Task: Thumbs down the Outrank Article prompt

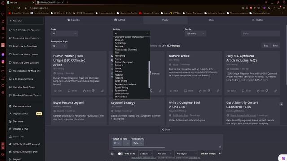Action: 209,91
